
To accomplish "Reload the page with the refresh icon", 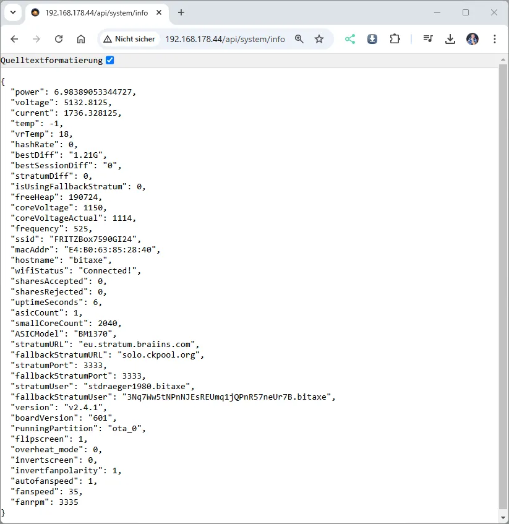I will coord(58,38).
